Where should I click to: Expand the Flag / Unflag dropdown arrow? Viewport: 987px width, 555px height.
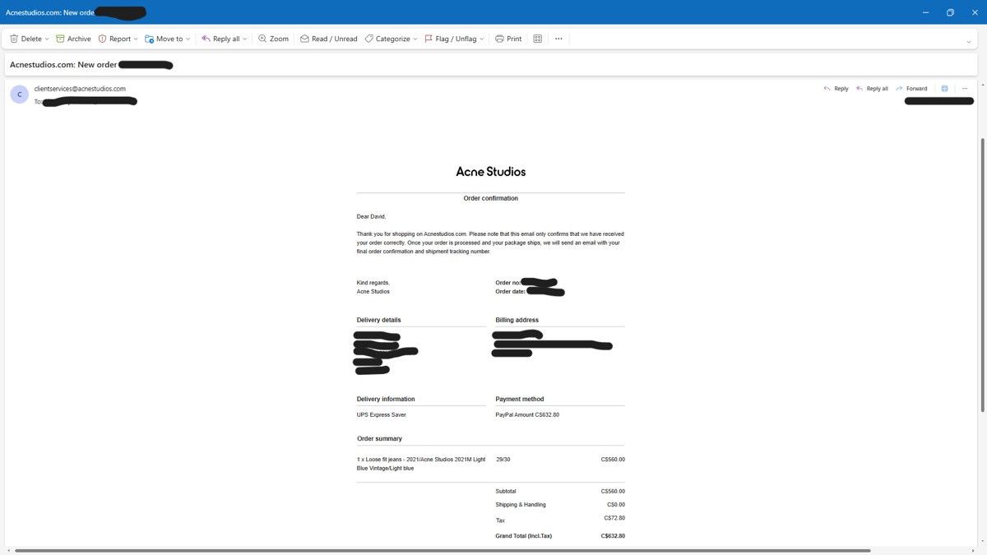point(482,39)
